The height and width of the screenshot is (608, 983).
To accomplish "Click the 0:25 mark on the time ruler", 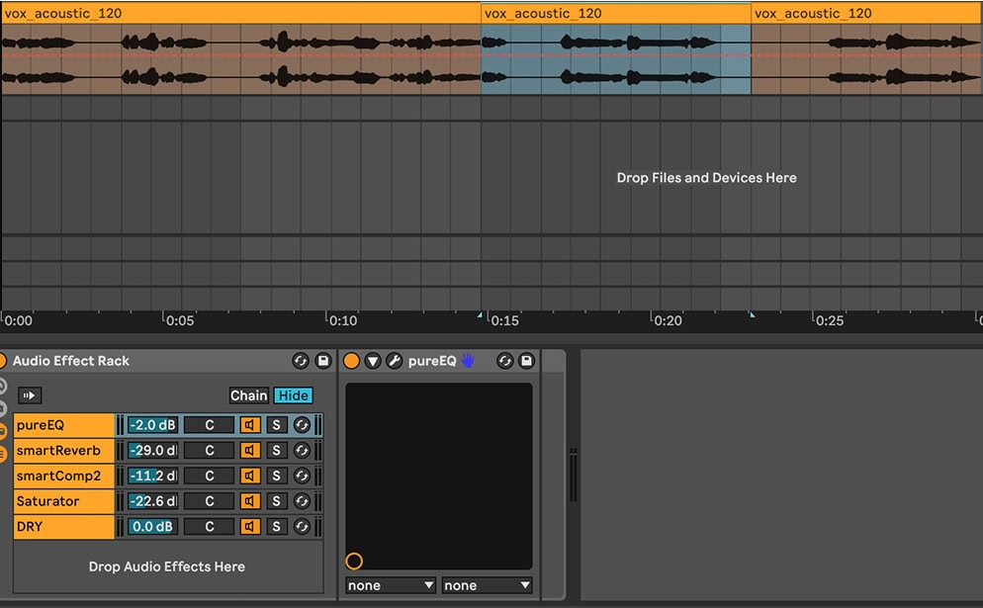I will click(x=830, y=321).
